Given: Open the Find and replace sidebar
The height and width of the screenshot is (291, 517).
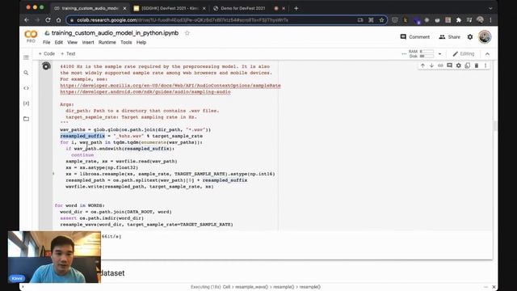Looking at the screenshot, I should [26, 73].
